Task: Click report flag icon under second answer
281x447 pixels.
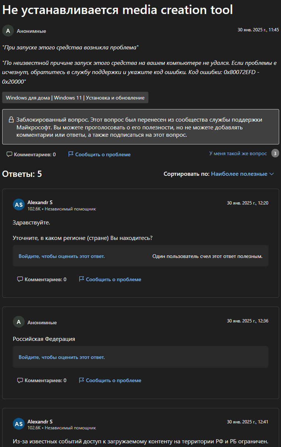Action: tap(81, 380)
